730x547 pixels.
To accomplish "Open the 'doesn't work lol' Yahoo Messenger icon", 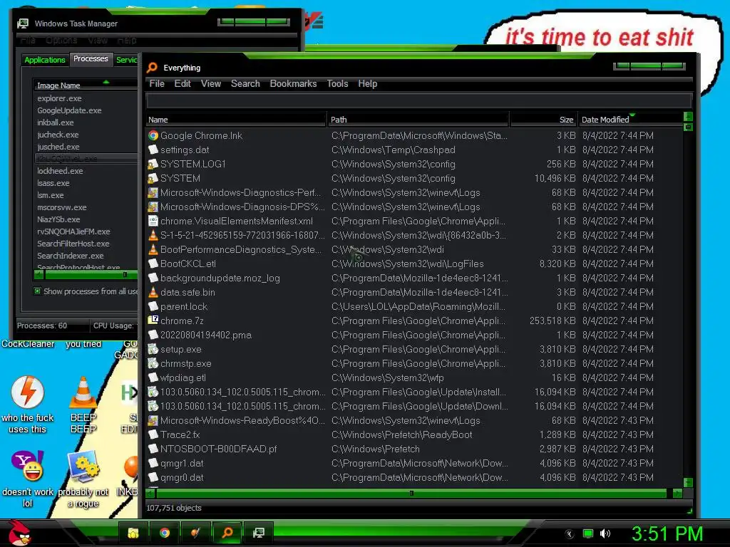I will (x=28, y=479).
